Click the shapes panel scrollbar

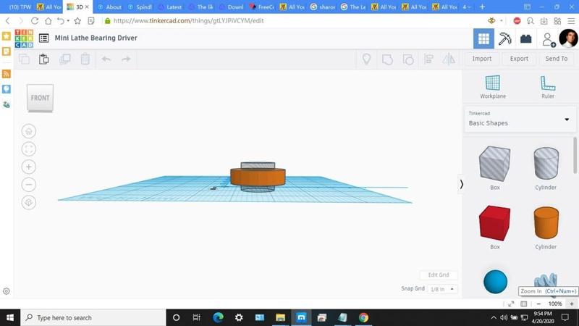point(575,155)
